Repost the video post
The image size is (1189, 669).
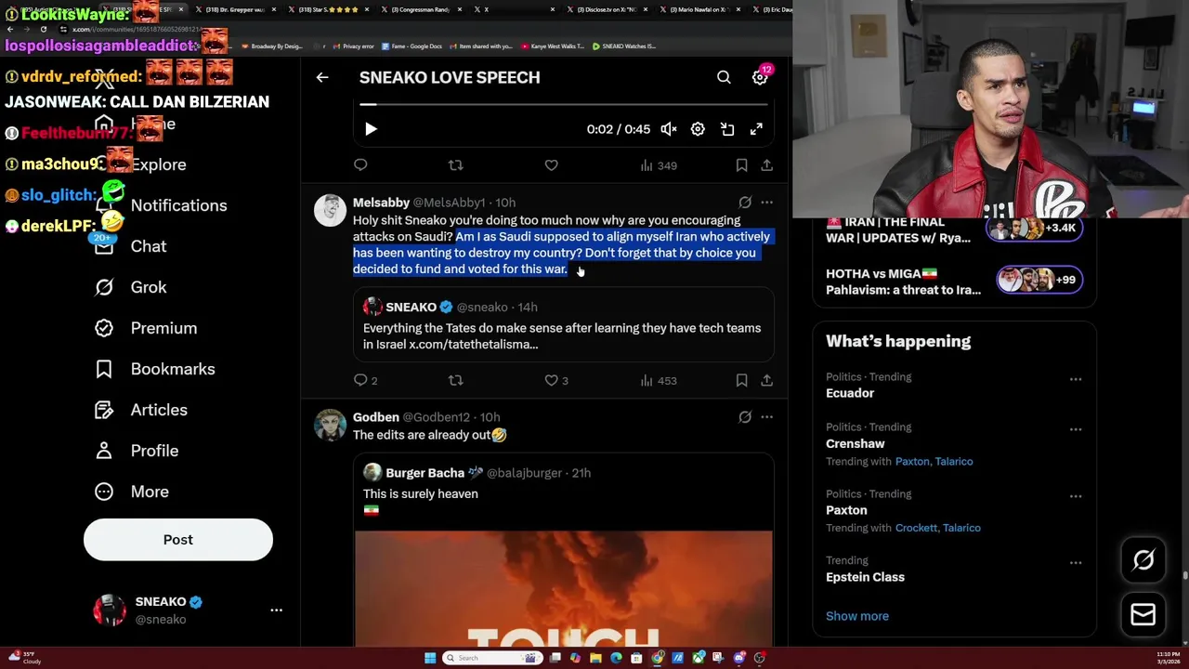[455, 164]
